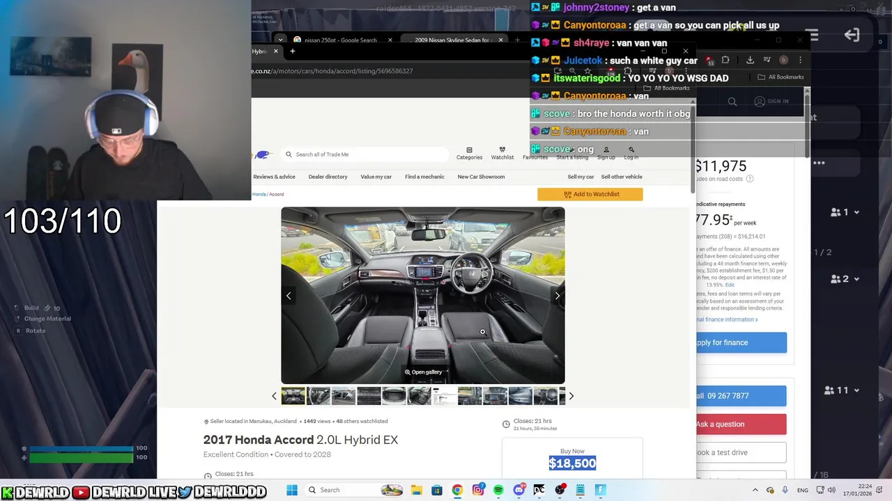Open Chrome extensions puzzle icon

click(x=725, y=60)
